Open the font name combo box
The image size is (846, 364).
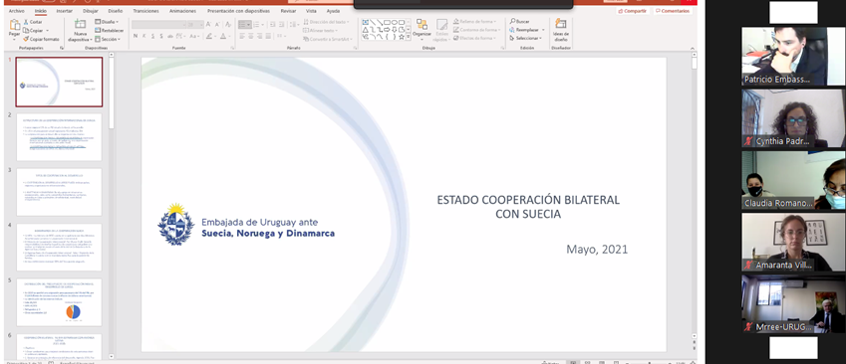point(159,24)
